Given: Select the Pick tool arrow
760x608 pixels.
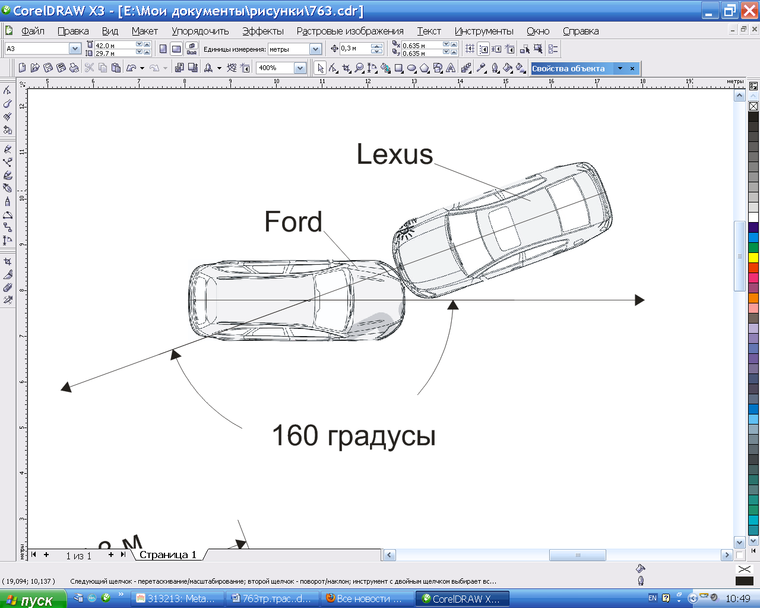Looking at the screenshot, I should point(321,68).
